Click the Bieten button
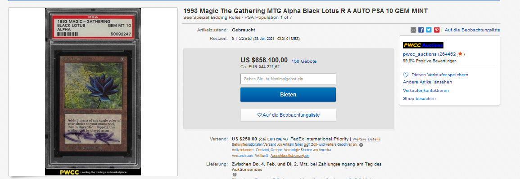 (288, 95)
